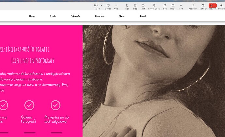Image resolution: width=225 pixels, height=137 pixels.
Task: Toggle the red Preview eye button
Action: pyautogui.click(x=212, y=6)
